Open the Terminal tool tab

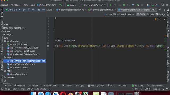pyautogui.click(x=67, y=85)
